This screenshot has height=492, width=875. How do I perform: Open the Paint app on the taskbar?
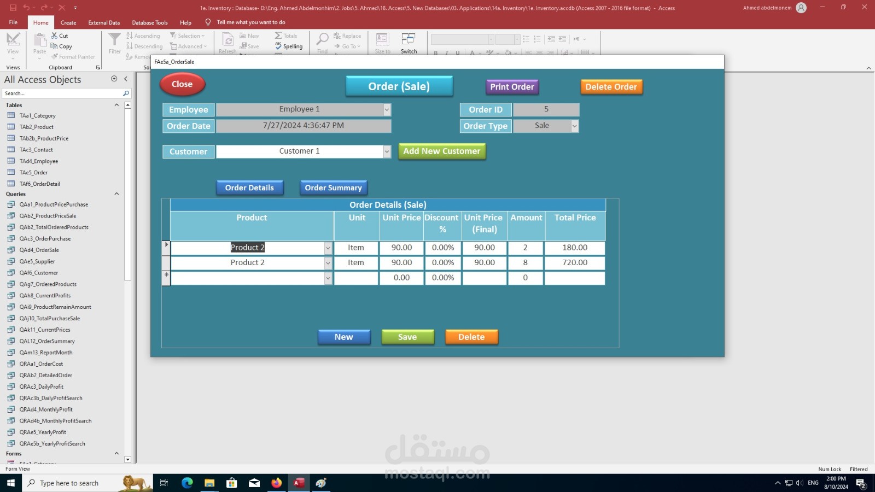tap(321, 483)
